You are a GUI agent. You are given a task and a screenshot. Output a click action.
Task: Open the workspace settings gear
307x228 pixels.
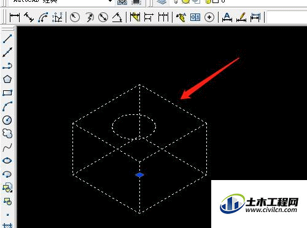point(122,2)
